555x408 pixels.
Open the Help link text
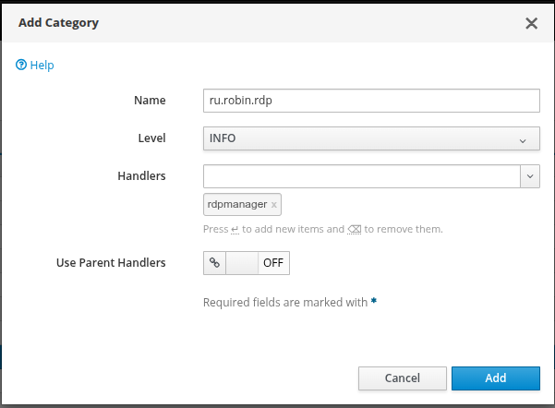click(42, 66)
